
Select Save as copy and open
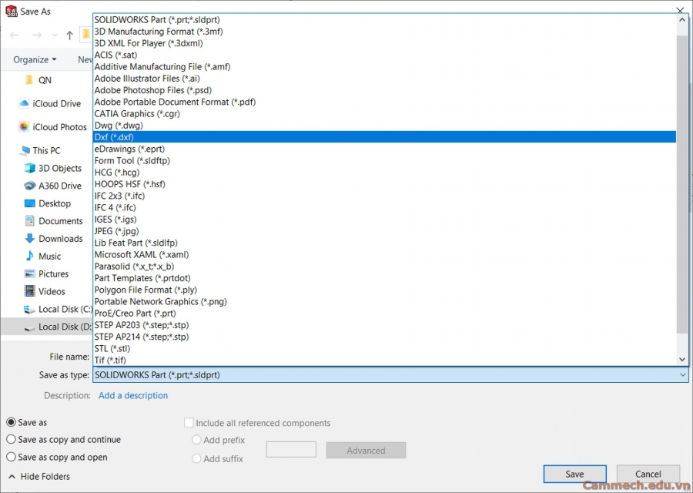pyautogui.click(x=11, y=457)
